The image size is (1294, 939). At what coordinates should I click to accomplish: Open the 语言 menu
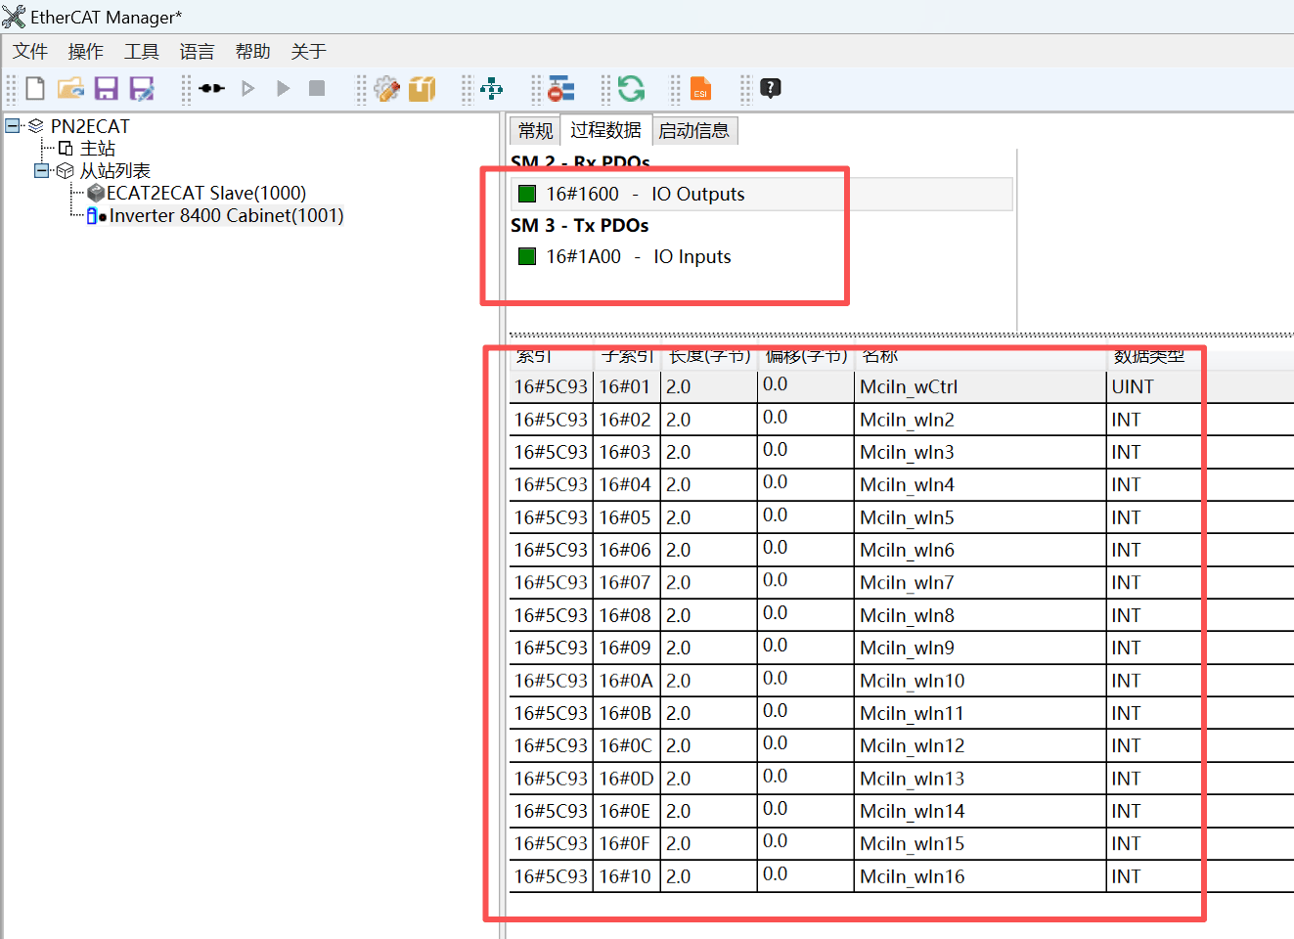point(198,52)
